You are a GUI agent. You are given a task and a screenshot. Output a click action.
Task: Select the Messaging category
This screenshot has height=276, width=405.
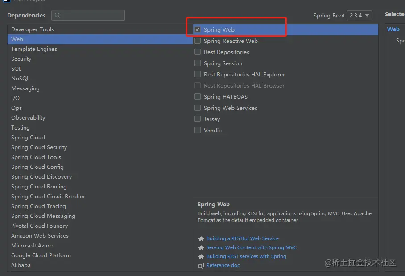tap(100, 88)
